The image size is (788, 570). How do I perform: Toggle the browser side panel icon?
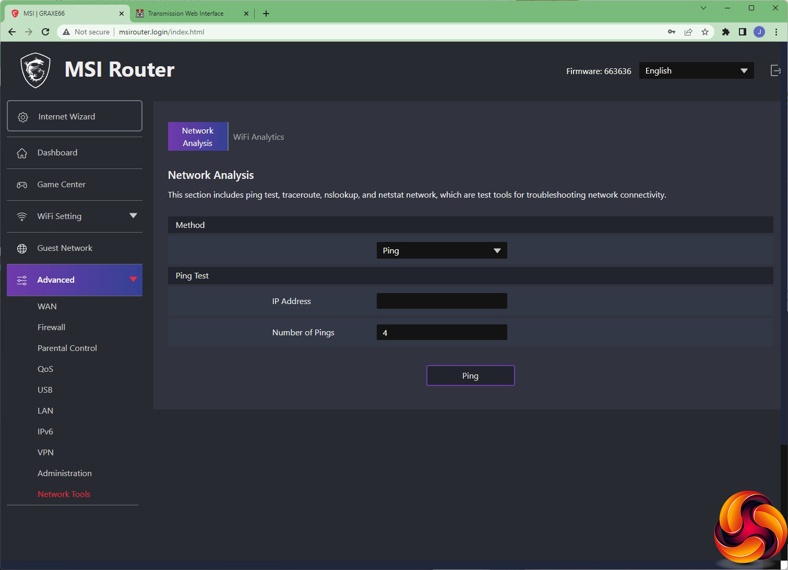(x=743, y=32)
